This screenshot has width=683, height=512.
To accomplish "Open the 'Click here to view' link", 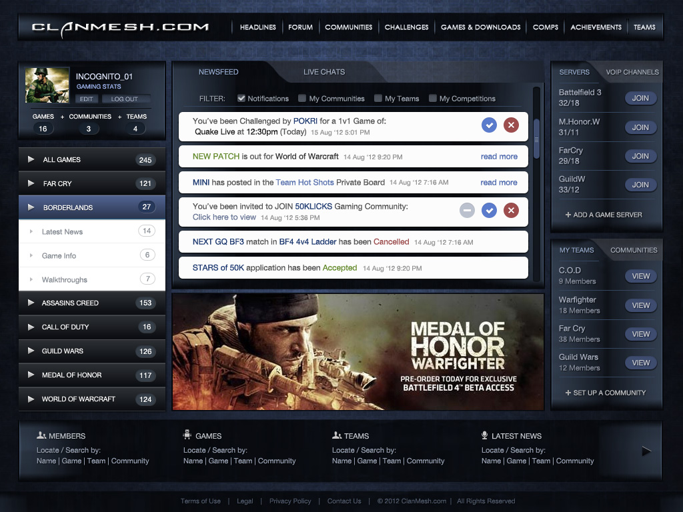I will point(224,217).
